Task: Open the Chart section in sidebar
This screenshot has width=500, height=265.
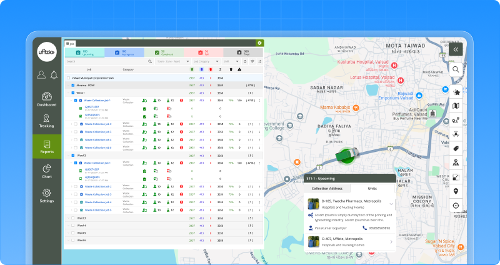Action: [x=47, y=171]
